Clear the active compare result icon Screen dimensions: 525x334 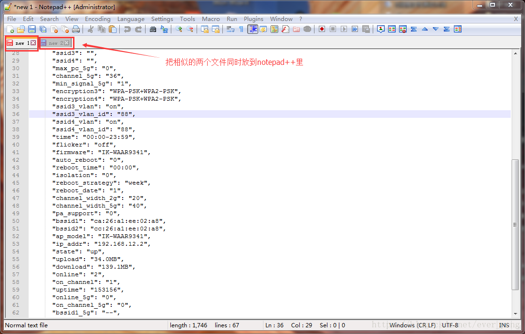[403, 29]
